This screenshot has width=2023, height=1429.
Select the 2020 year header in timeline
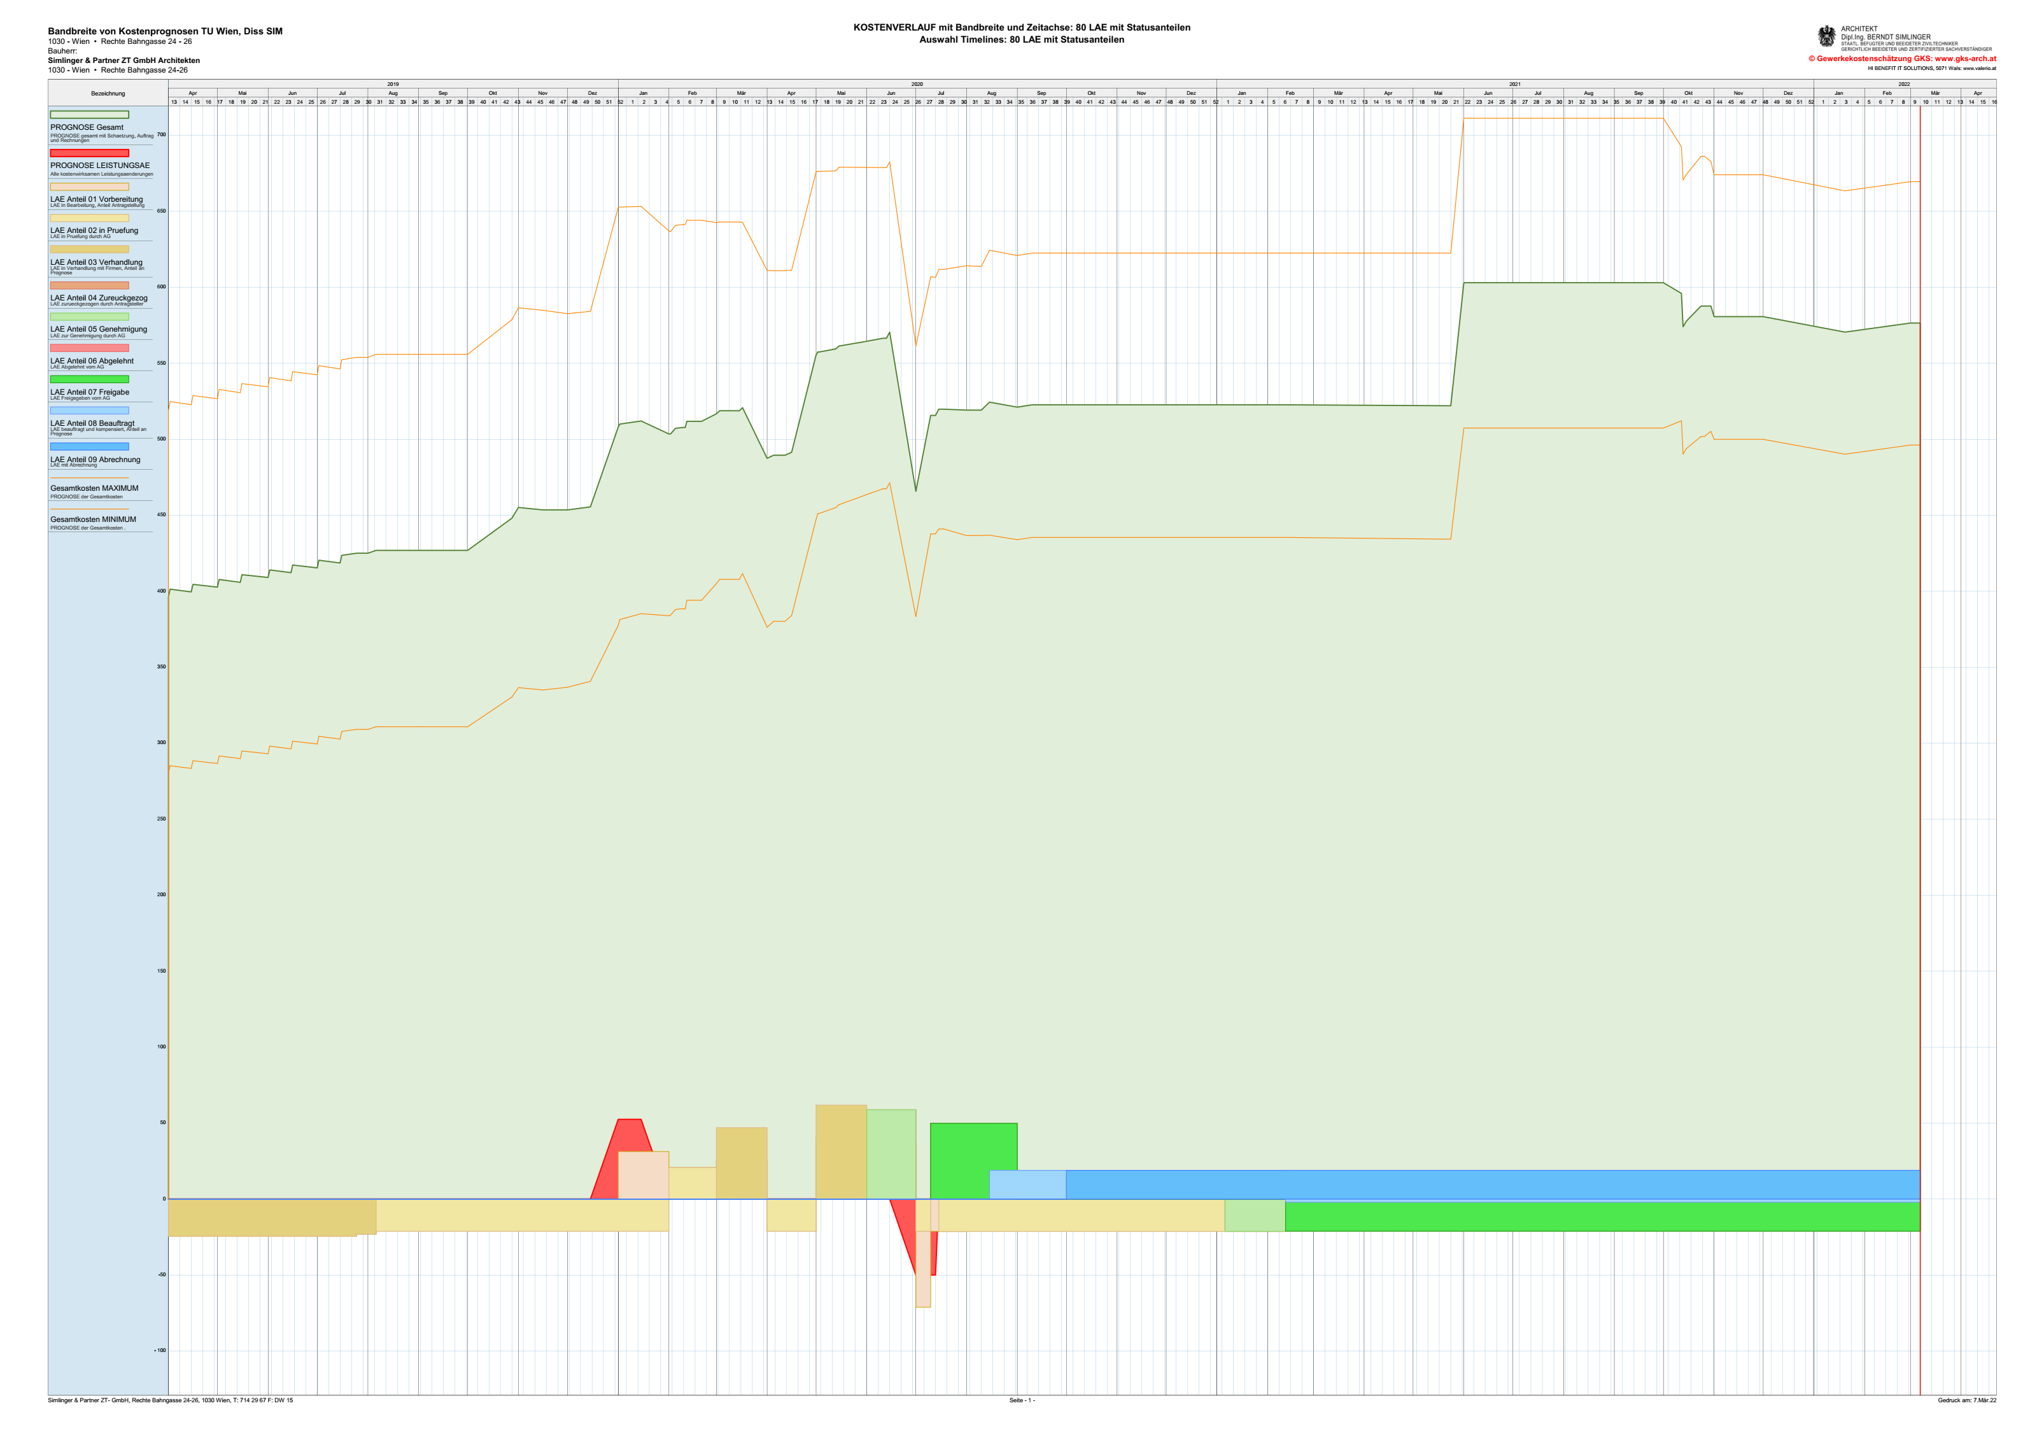(917, 83)
